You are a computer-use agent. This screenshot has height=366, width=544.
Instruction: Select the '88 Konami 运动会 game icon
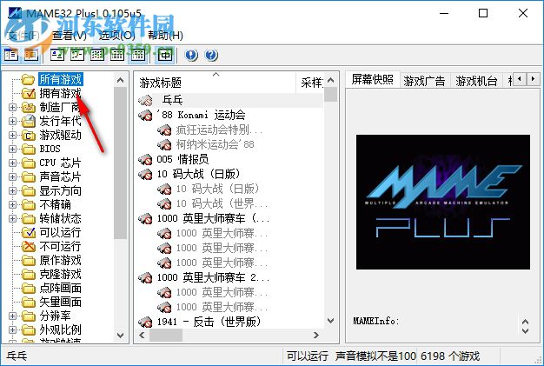(x=145, y=115)
